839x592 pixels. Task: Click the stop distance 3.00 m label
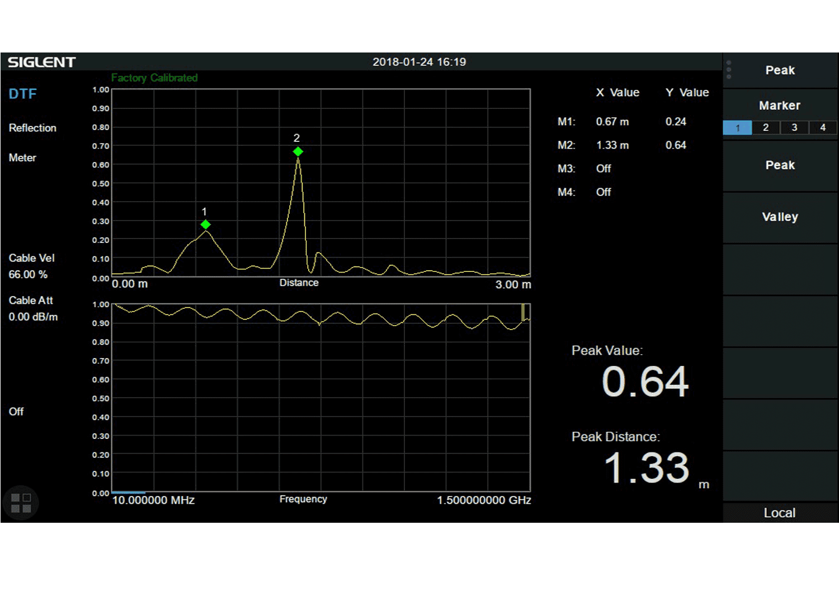513,285
